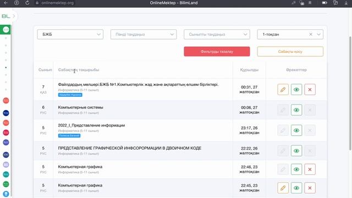Click the Сабақтың тақырыбы column header

79,70
